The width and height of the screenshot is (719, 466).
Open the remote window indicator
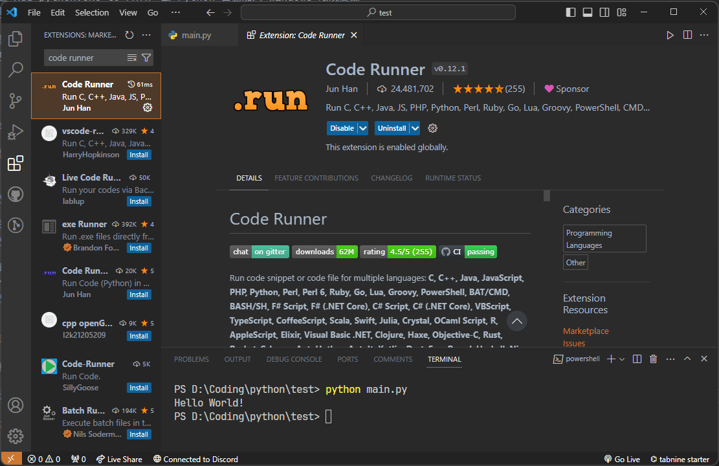point(11,459)
